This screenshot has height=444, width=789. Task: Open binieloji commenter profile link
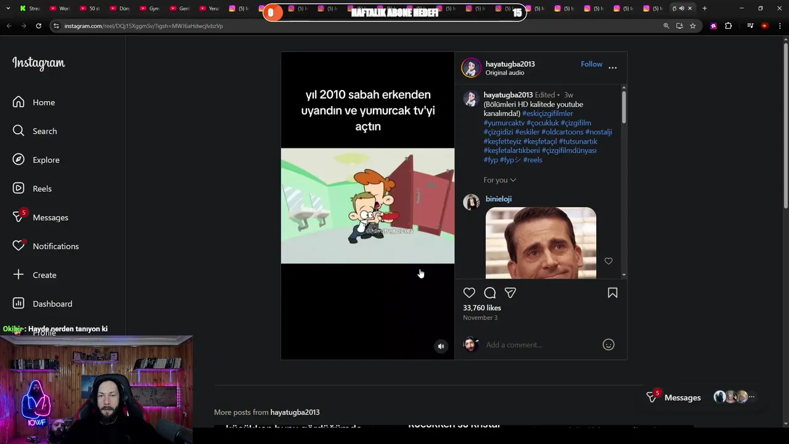[x=499, y=199]
